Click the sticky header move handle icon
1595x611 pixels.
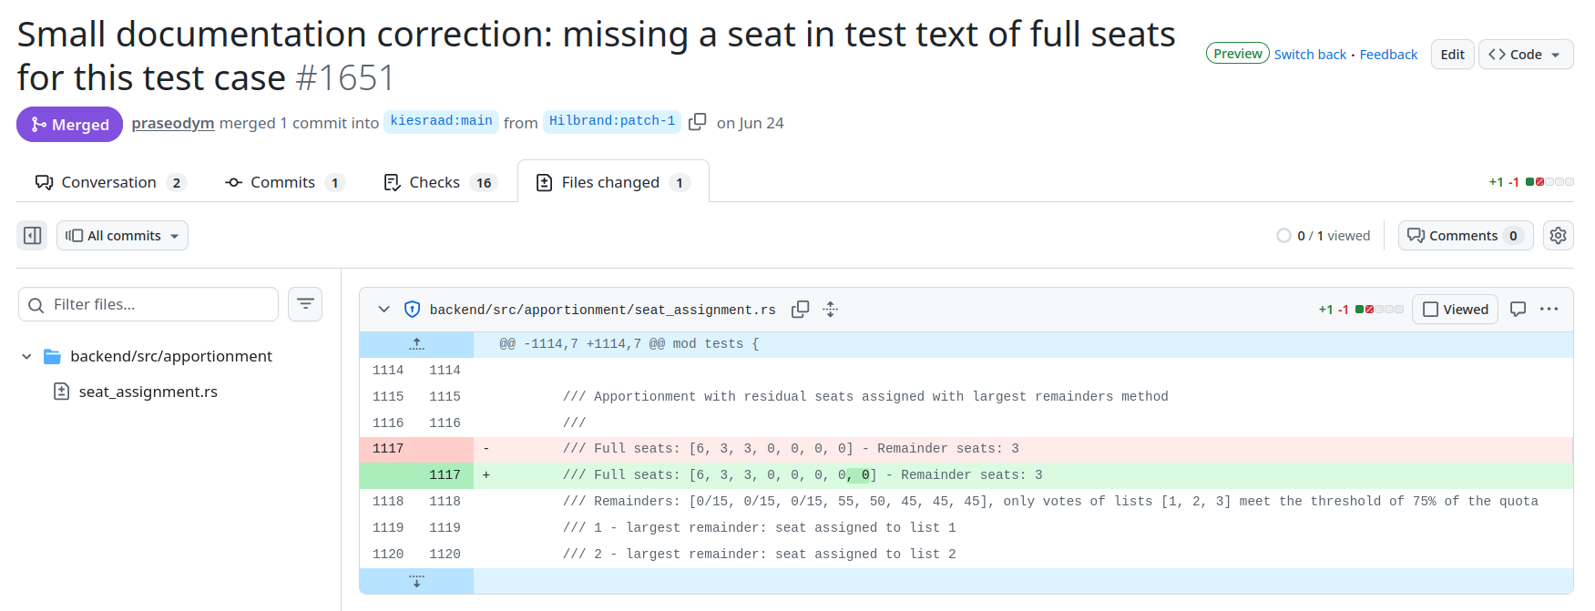830,310
